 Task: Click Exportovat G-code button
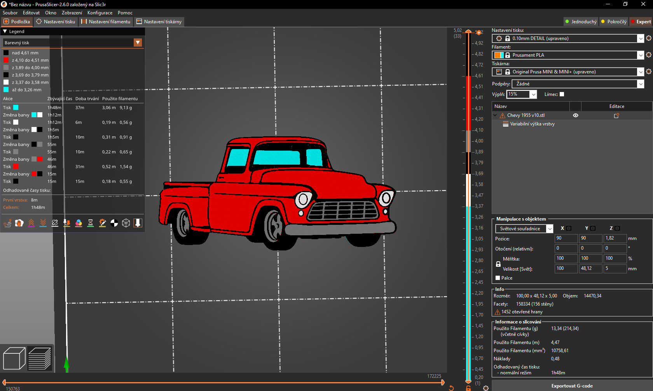coord(572,386)
